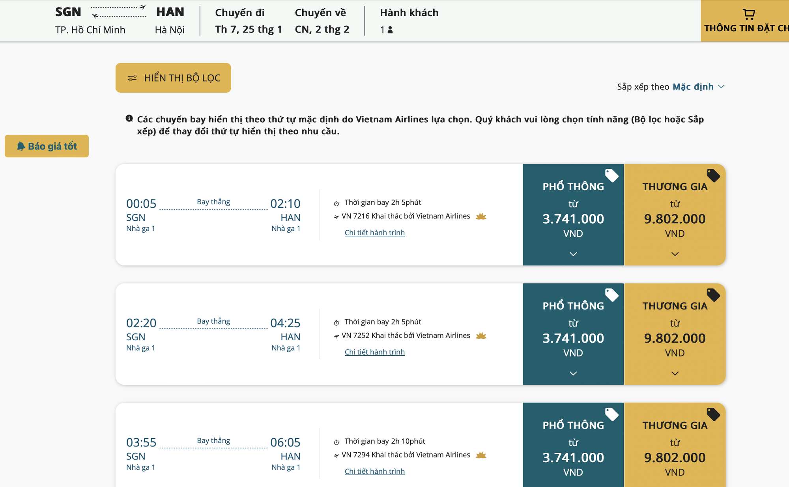Click the plane icon next to VN 7294
789x487 pixels.
click(337, 455)
